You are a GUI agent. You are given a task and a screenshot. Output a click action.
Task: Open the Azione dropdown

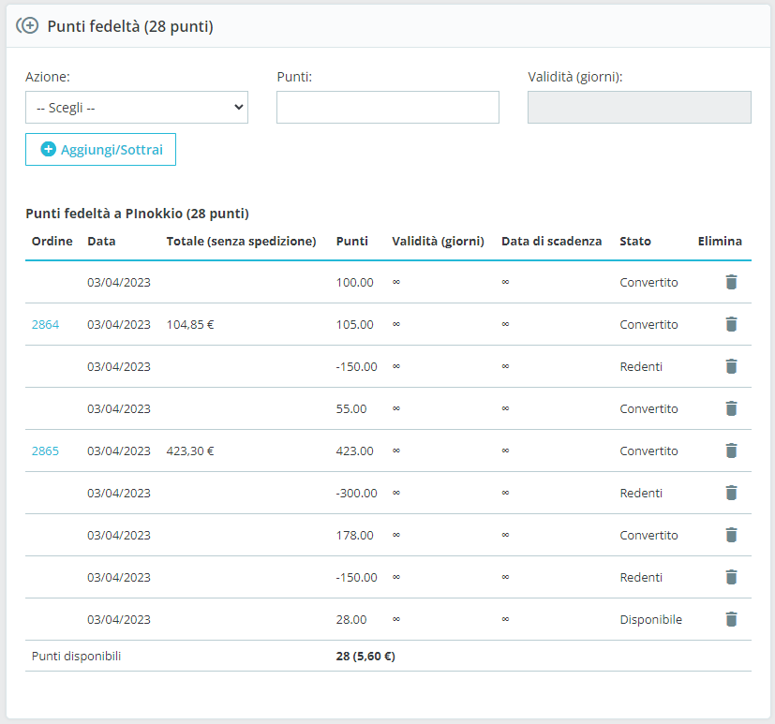137,108
